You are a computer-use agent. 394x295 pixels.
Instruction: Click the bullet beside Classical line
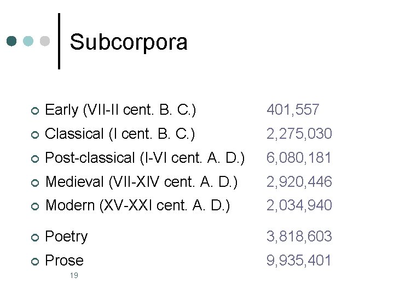coord(34,134)
